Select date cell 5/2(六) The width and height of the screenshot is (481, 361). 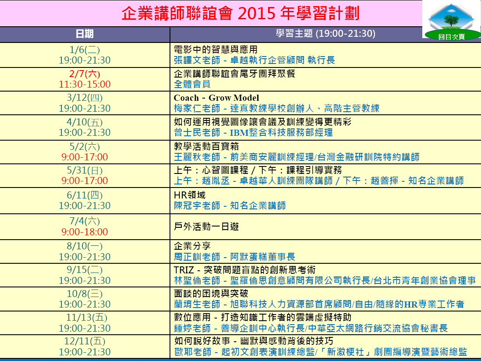click(x=85, y=147)
